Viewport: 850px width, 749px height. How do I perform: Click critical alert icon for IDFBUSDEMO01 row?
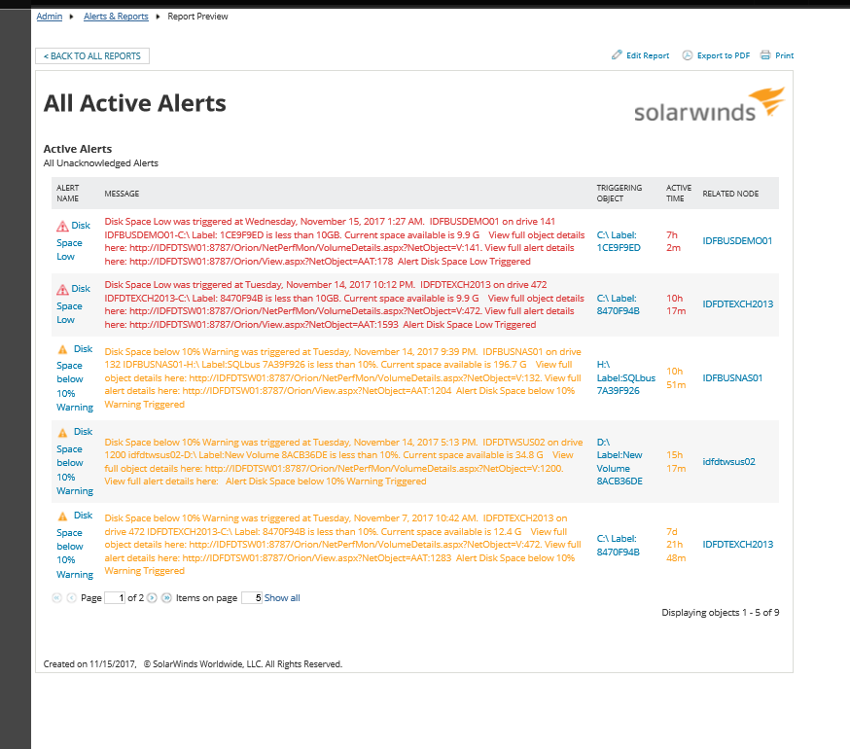[x=63, y=226]
